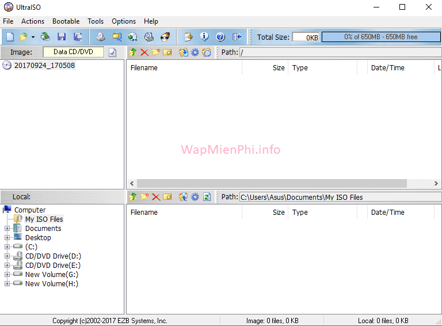This screenshot has width=442, height=326.
Task: Select the 20170924_170508 image root
Action: pyautogui.click(x=44, y=66)
